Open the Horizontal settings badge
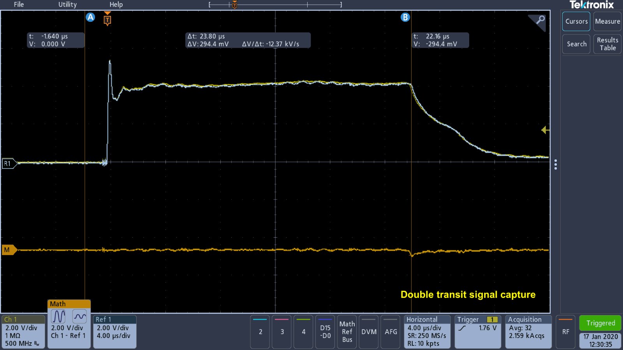The width and height of the screenshot is (623, 350). [427, 332]
